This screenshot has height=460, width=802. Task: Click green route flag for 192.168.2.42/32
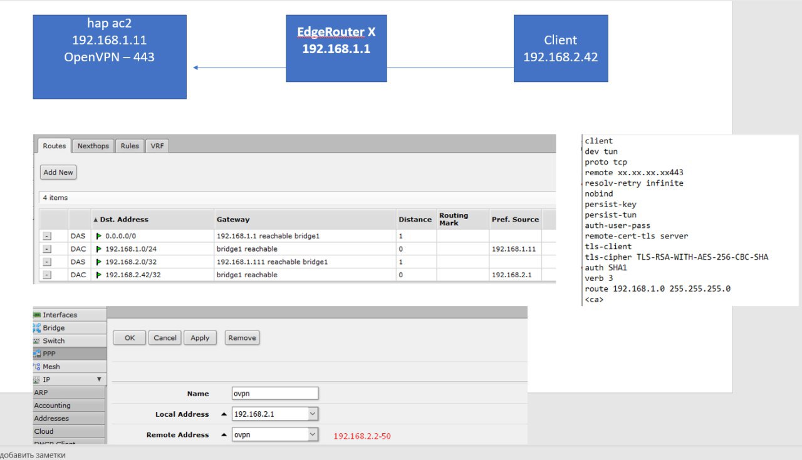pos(98,275)
